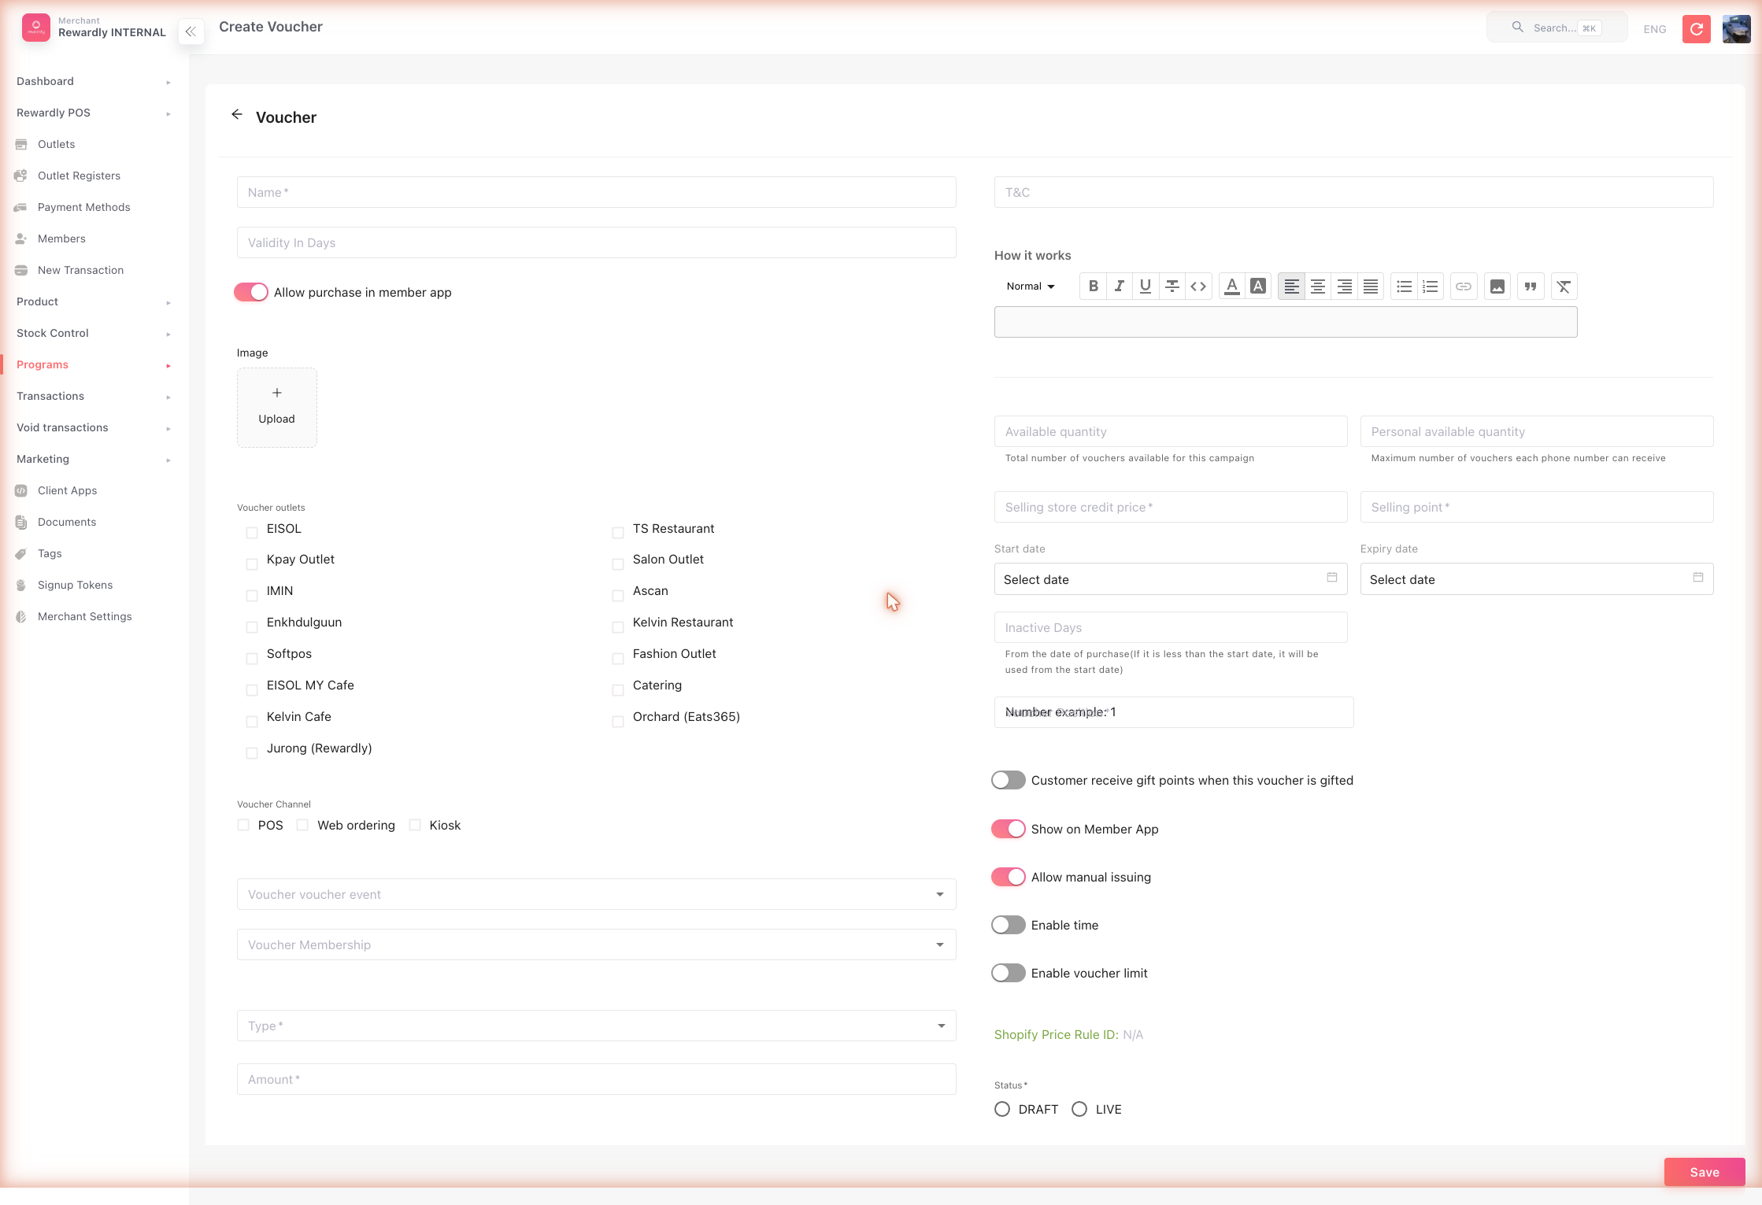Toggle italic formatting in editor toolbar
The image size is (1762, 1205).
(x=1119, y=286)
